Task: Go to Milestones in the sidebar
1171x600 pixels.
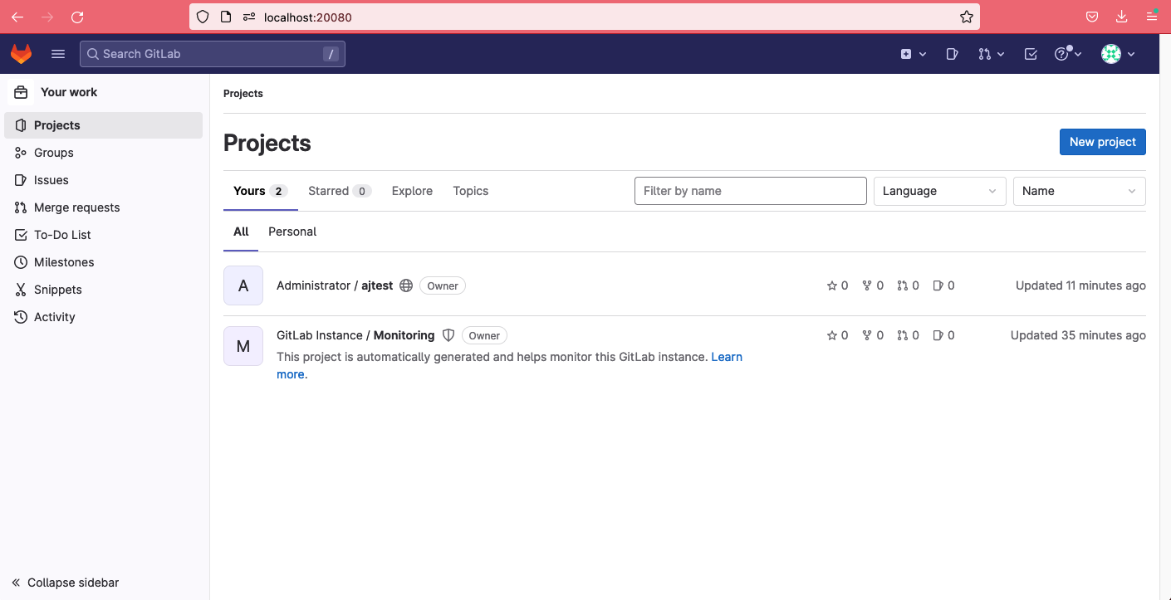Action: pos(64,262)
